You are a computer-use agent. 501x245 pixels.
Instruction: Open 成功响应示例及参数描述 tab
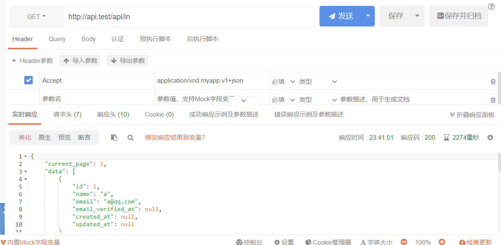point(224,115)
